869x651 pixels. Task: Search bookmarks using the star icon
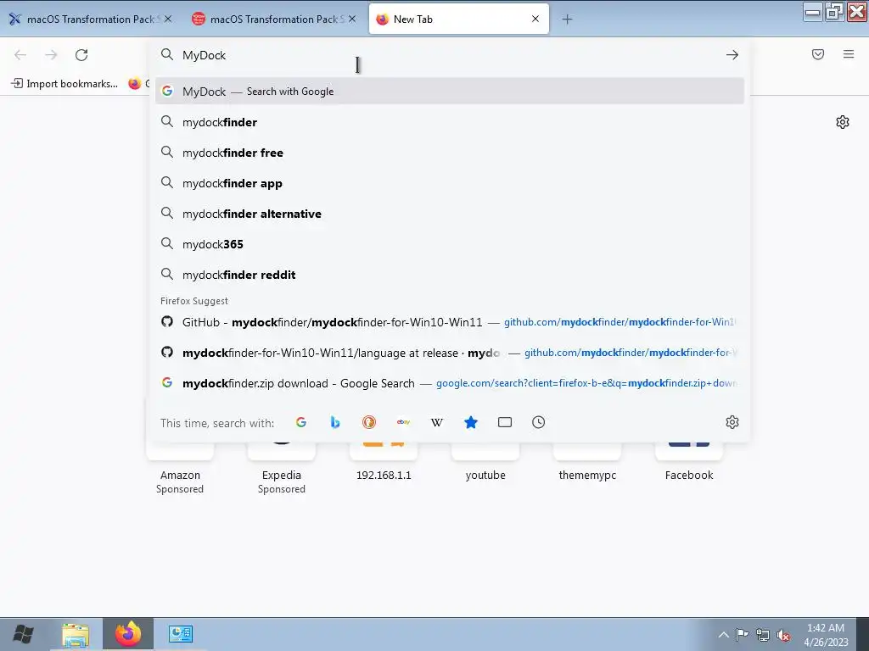pyautogui.click(x=470, y=422)
